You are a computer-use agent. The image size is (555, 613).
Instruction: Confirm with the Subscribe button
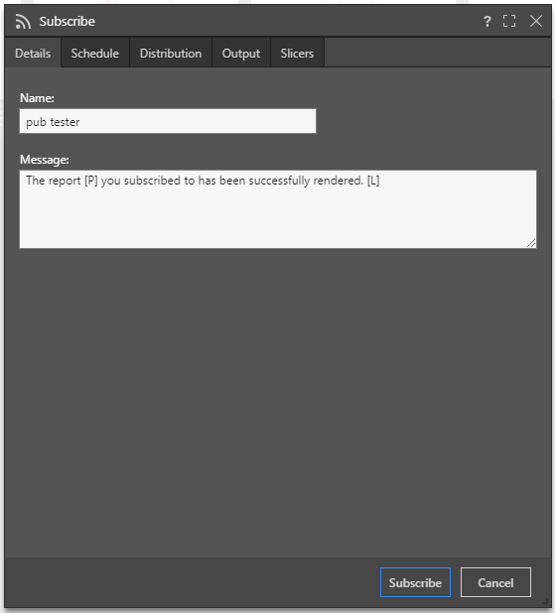[x=415, y=582]
